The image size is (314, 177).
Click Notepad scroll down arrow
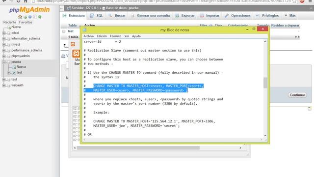pos(265,136)
